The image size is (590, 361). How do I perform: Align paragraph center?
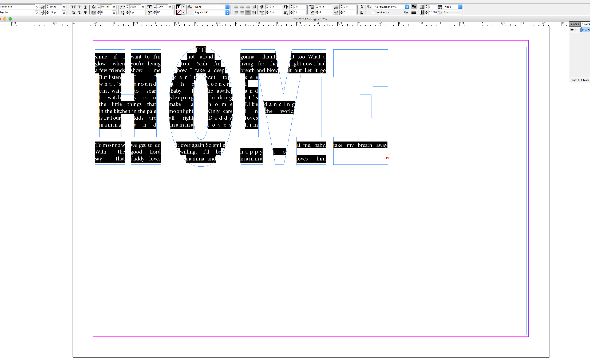tap(242, 7)
